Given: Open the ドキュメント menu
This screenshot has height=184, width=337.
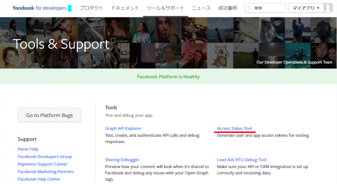Looking at the screenshot, I should [x=125, y=8].
